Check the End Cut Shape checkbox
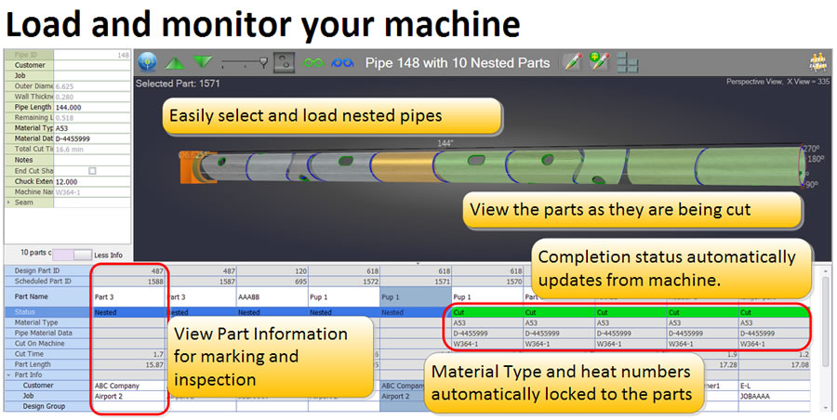 pos(92,171)
